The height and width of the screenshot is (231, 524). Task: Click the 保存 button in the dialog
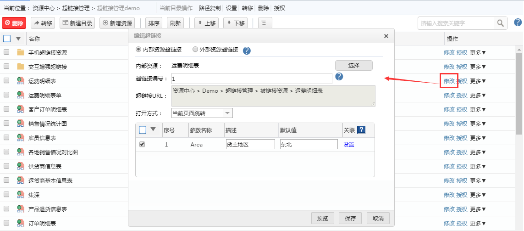tap(350, 218)
